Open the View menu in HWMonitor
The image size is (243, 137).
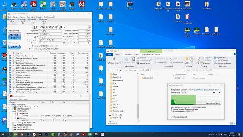pos(16,99)
